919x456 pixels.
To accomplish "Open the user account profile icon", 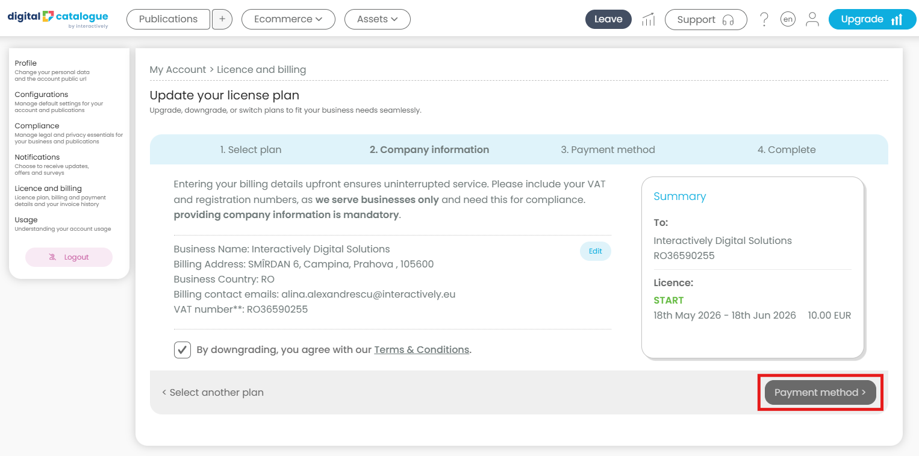I will pyautogui.click(x=812, y=19).
